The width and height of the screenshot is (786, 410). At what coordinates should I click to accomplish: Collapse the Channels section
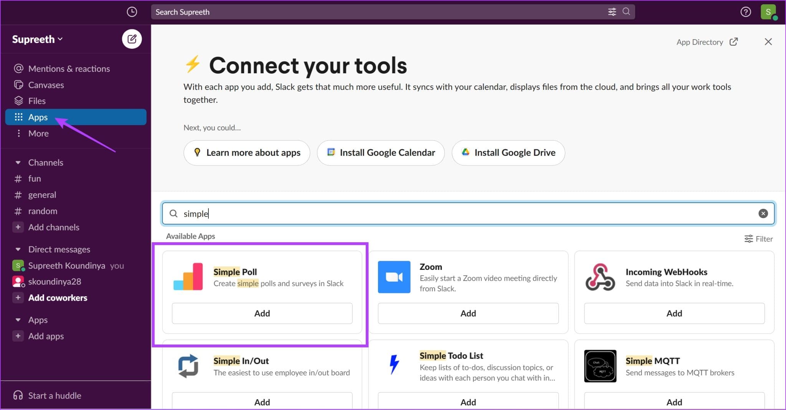click(x=18, y=162)
